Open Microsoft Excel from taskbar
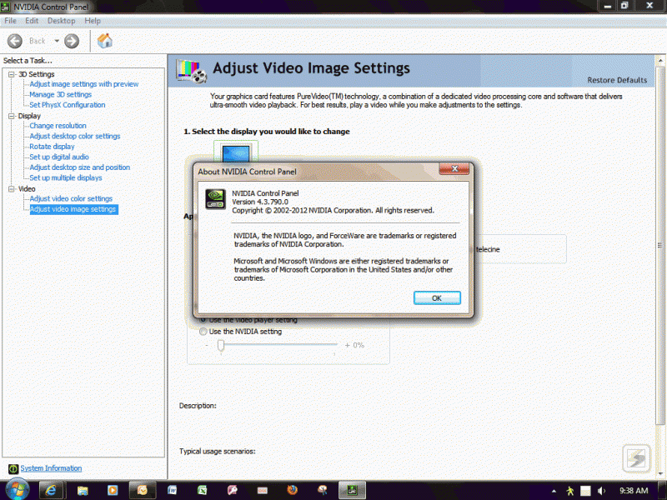667x500 pixels. (x=203, y=490)
